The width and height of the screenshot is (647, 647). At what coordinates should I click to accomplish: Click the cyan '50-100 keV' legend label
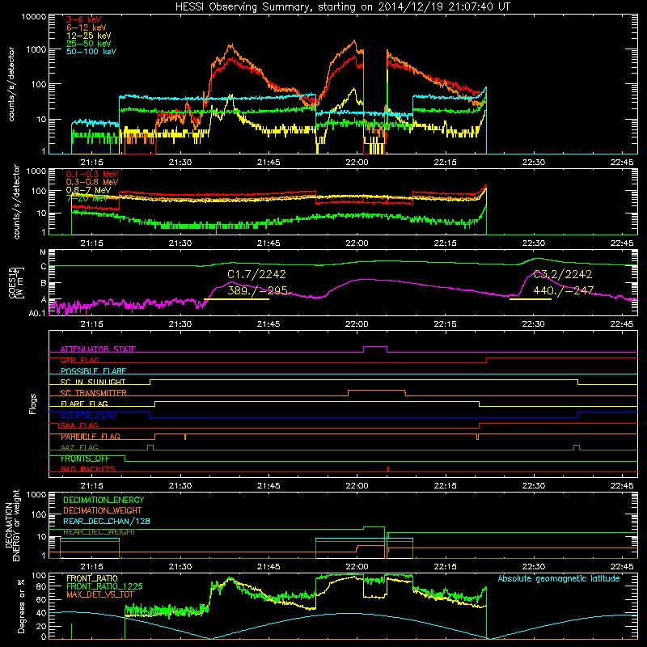pos(91,51)
